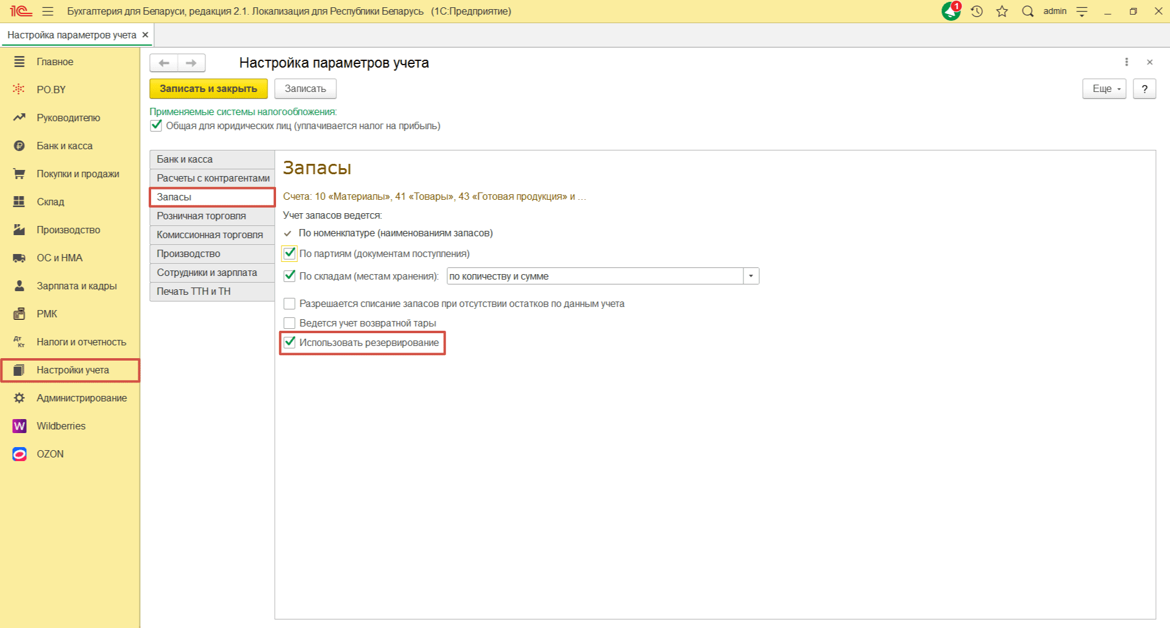Click the warehouse accounting method input field
The image size is (1170, 628).
[594, 276]
